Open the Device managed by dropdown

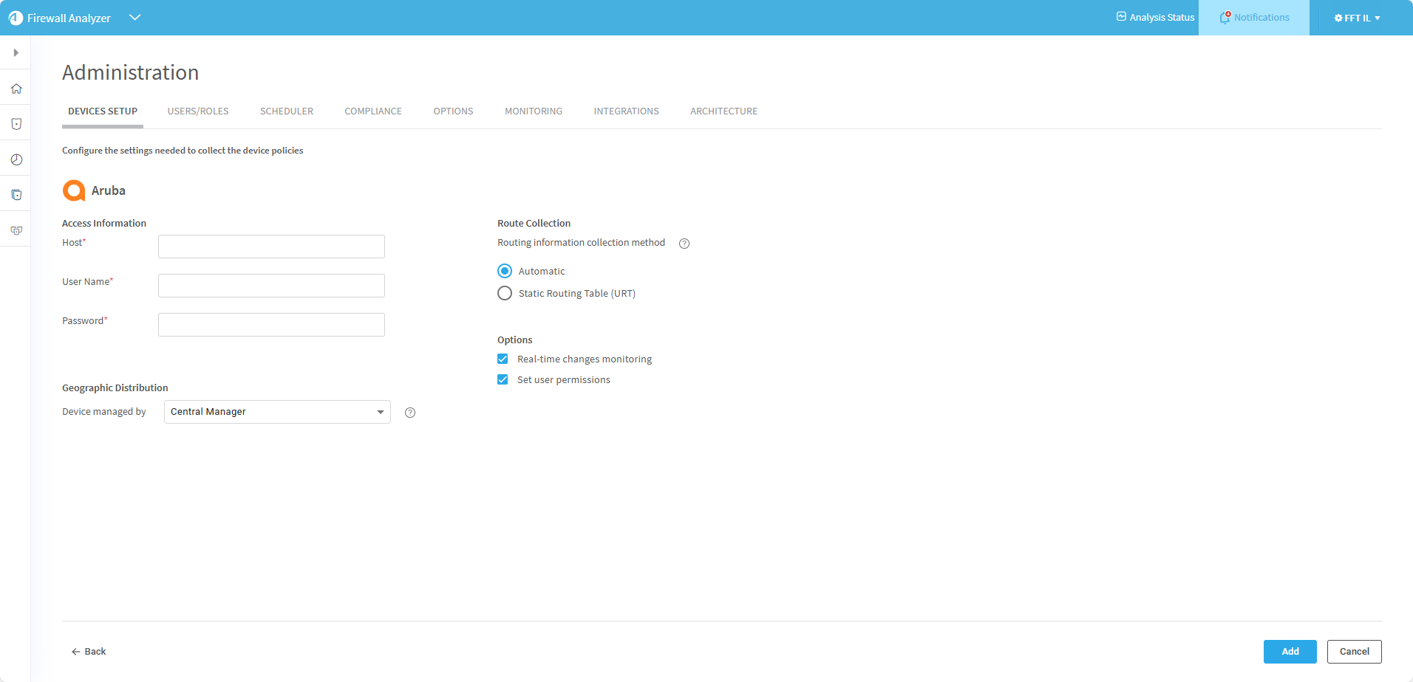coord(277,412)
